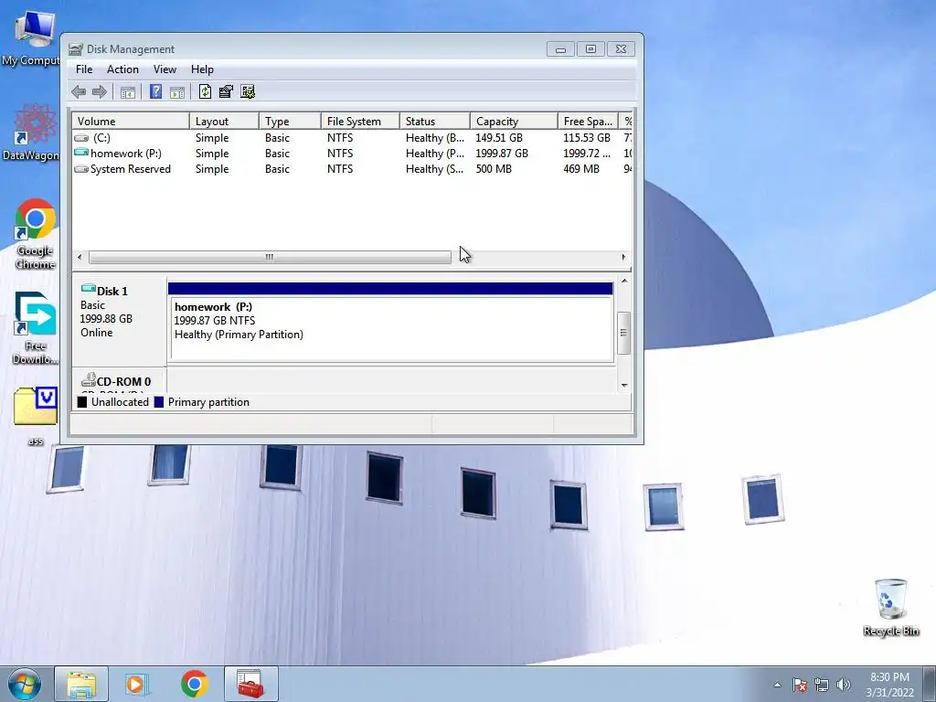Click the horizontal scrollbar thumb in volume list
This screenshot has width=936, height=702.
(270, 257)
